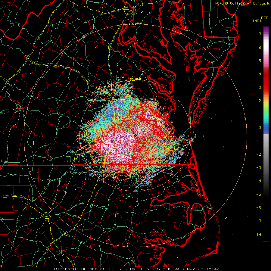Click the 6 value on color scale
This screenshot has height=271, width=271.
point(260,47)
